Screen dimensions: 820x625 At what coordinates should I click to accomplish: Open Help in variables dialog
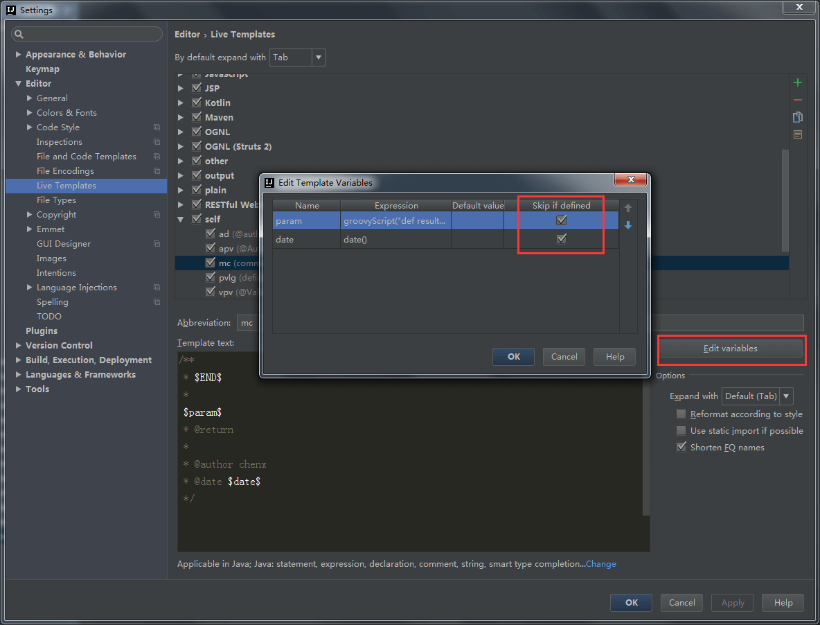(x=614, y=357)
